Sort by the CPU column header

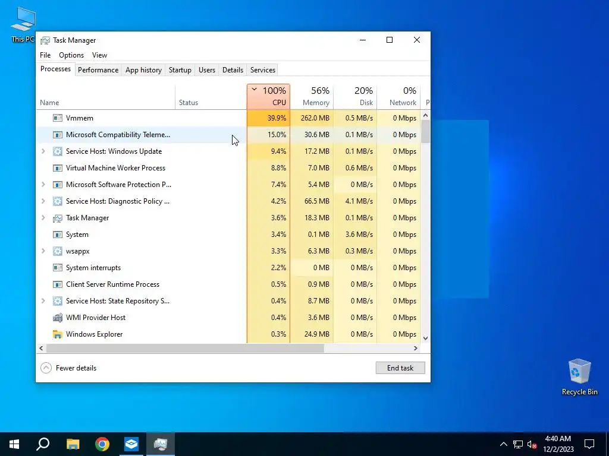tap(268, 97)
